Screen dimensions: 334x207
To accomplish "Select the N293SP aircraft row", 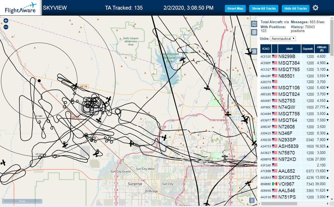I will point(295,140).
